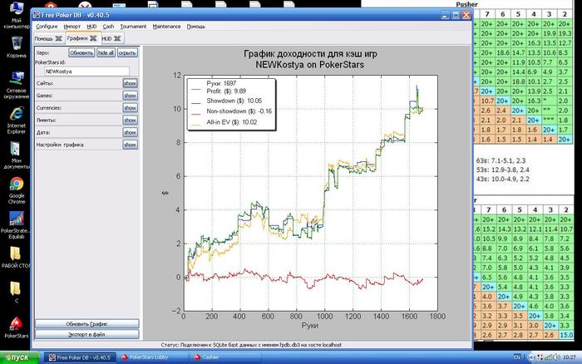Switch to the Помощь tab
This screenshot has height=364, width=582.
(44, 38)
